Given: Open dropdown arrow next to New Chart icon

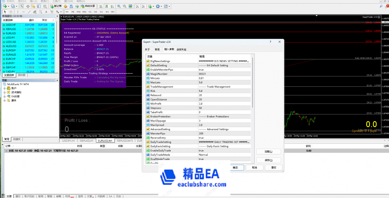Looking at the screenshot, I should pos(8,6).
